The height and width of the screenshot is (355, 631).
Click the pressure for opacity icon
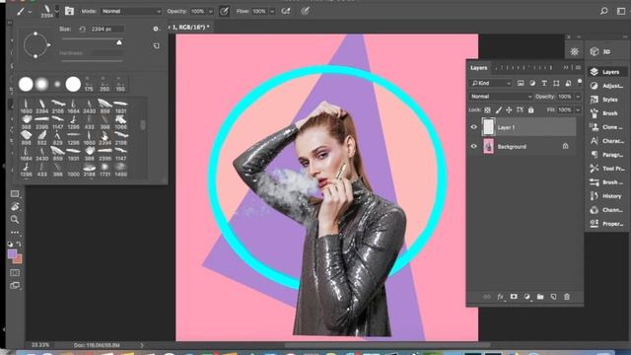224,11
